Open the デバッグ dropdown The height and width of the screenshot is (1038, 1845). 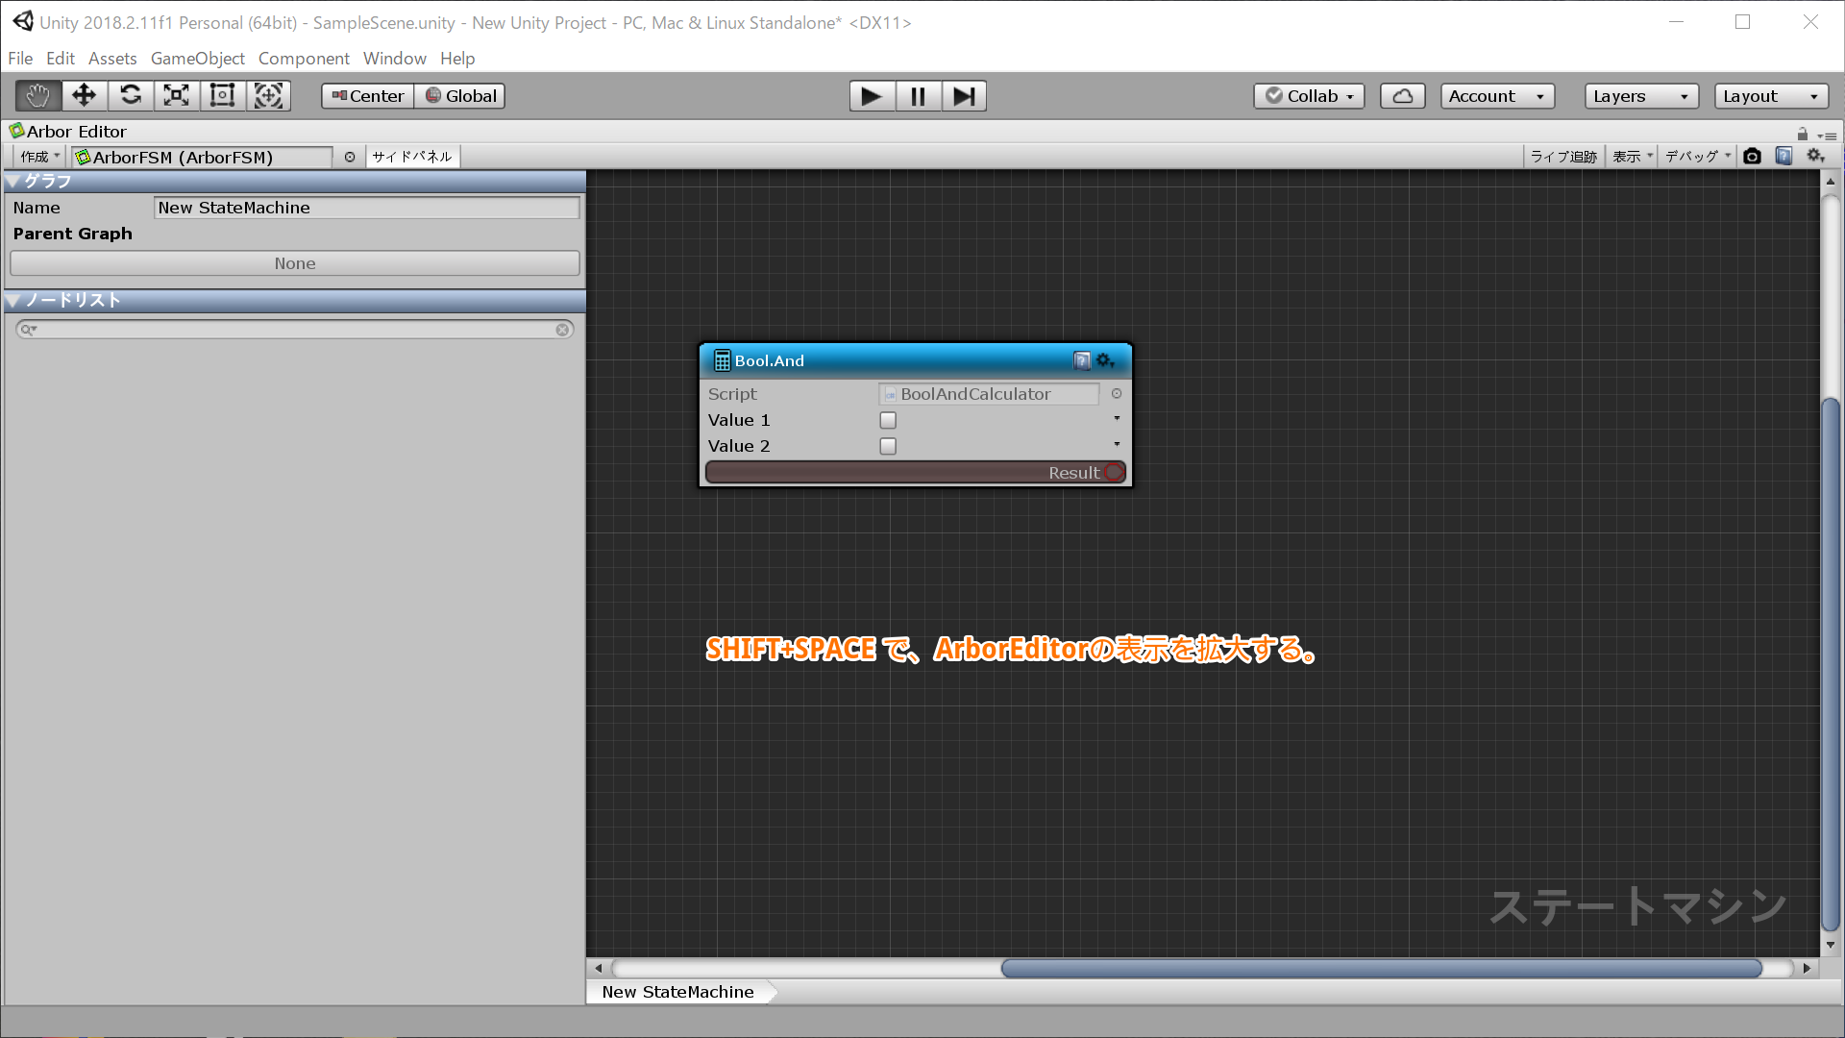(x=1695, y=156)
